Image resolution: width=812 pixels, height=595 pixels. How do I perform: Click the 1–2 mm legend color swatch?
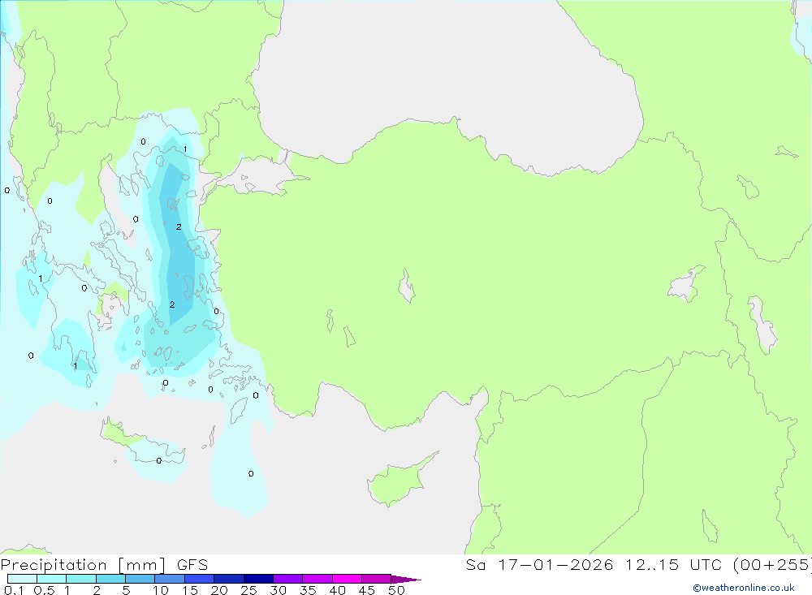coord(81,579)
